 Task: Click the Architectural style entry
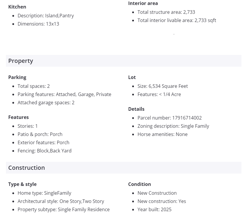click(x=61, y=201)
